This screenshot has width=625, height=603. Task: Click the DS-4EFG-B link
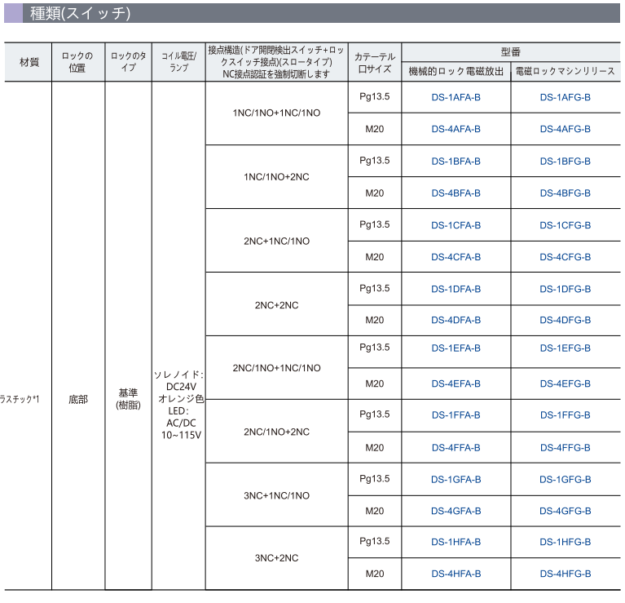(565, 384)
